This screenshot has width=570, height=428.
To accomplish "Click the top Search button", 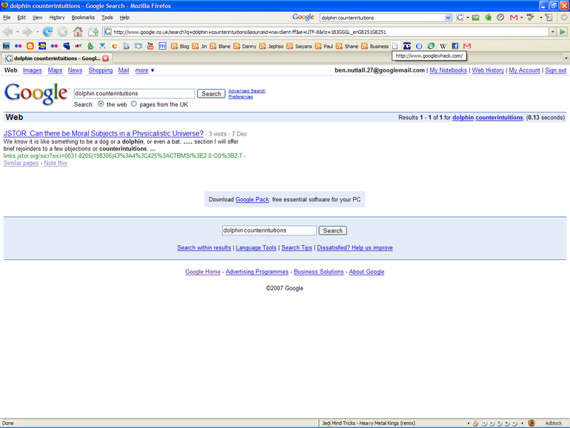I will pyautogui.click(x=211, y=94).
